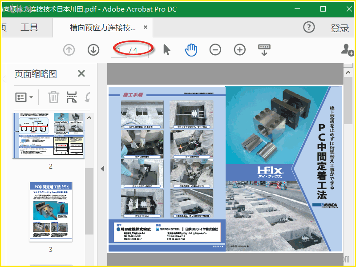Select the page 2 thumbnail
Image resolution: width=356 pixels, height=267 pixels.
click(49, 136)
